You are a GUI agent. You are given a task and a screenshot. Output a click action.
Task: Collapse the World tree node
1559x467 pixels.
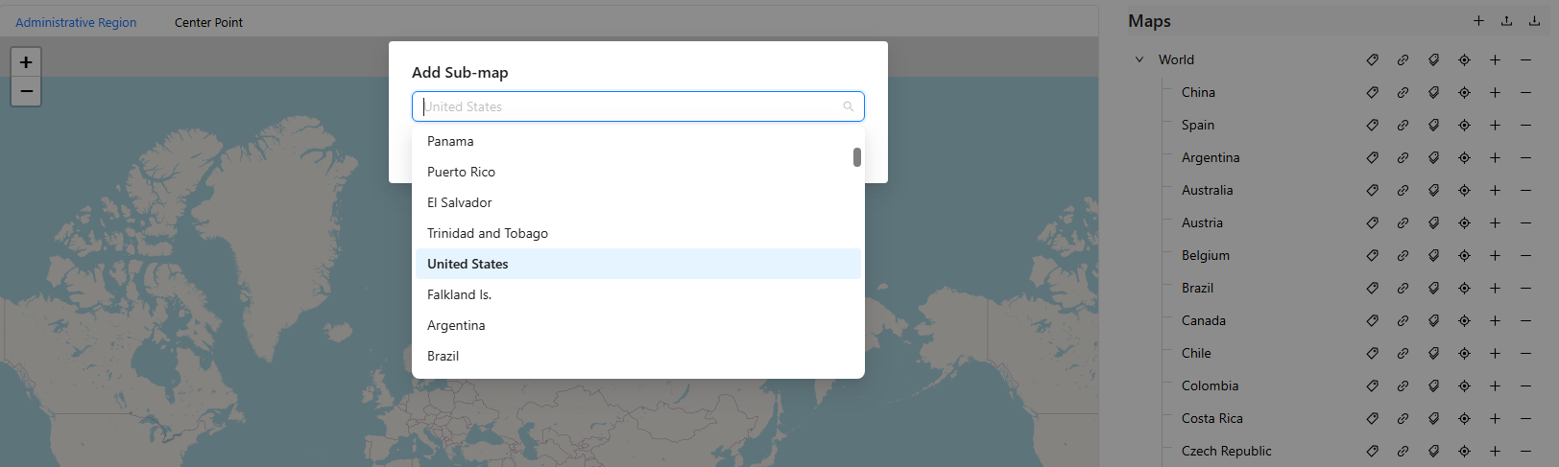[x=1139, y=59]
